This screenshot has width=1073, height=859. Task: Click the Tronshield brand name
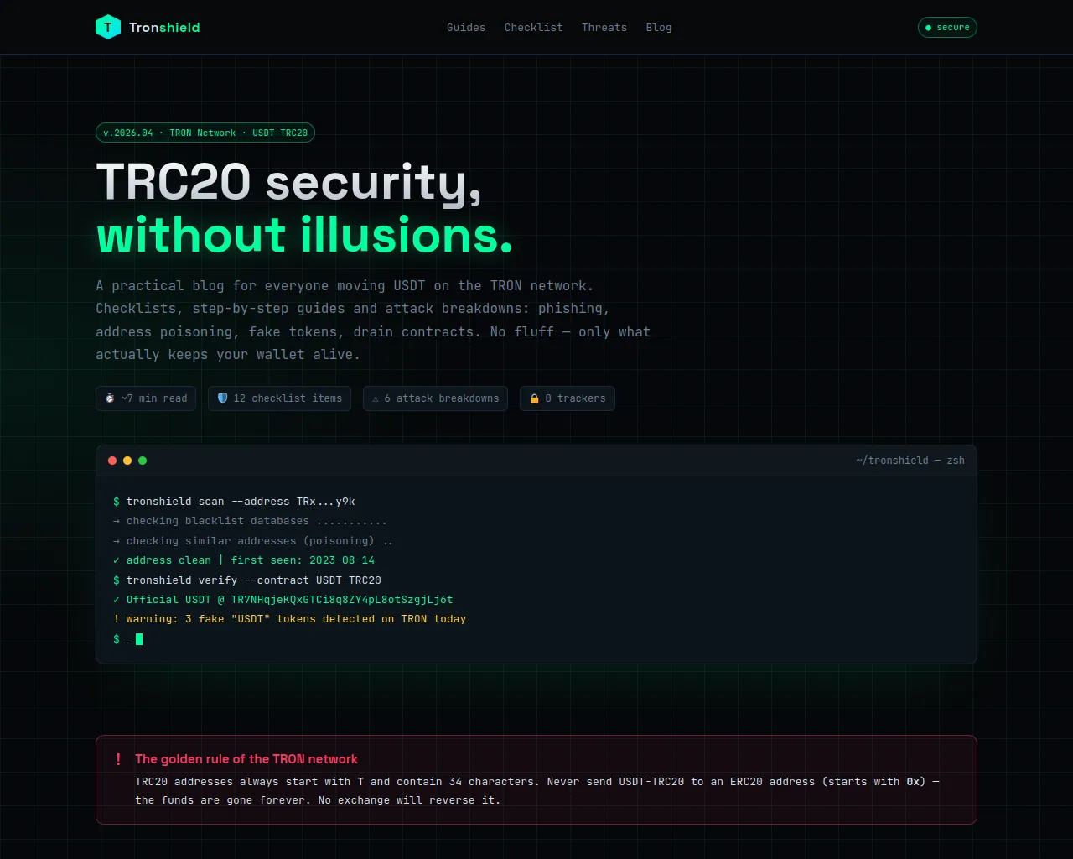coord(164,28)
